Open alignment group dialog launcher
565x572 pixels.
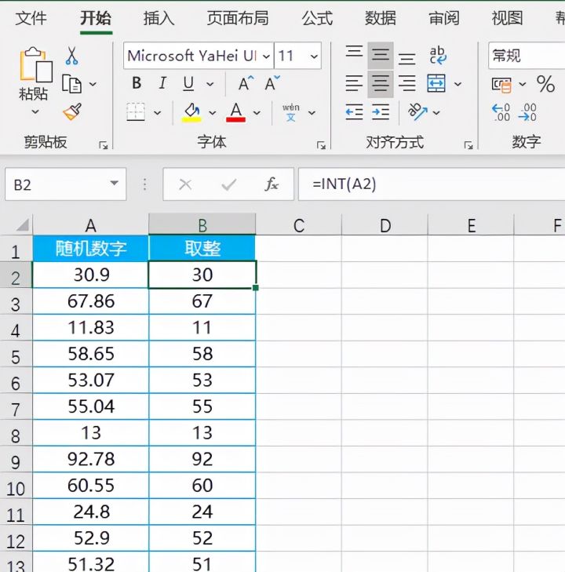pyautogui.click(x=468, y=145)
